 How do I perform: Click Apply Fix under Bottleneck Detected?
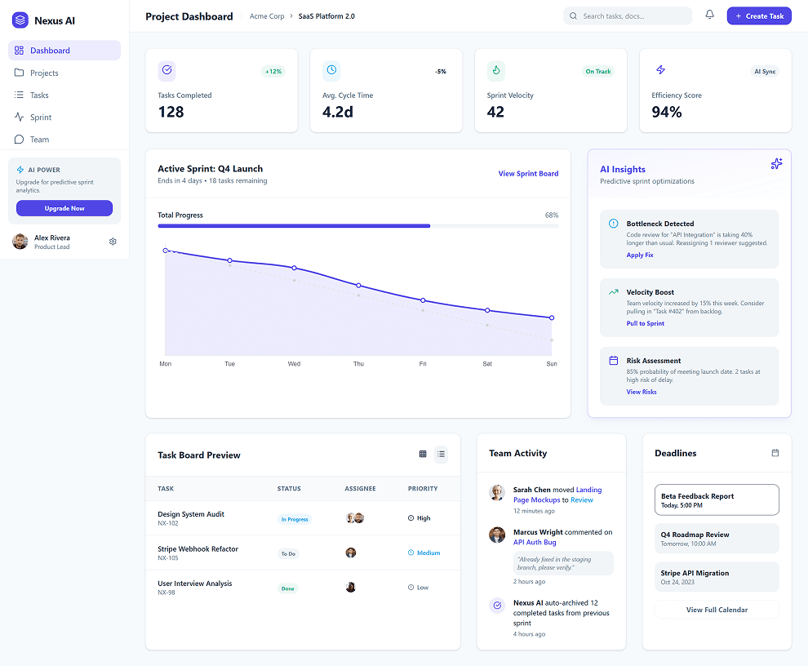coord(640,255)
